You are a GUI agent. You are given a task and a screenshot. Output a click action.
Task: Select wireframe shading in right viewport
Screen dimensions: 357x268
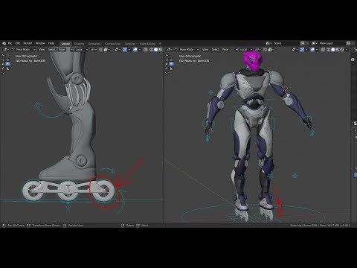coord(329,50)
